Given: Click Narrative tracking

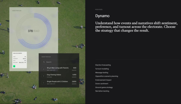Looking at the screenshot, I should click(x=102, y=91).
